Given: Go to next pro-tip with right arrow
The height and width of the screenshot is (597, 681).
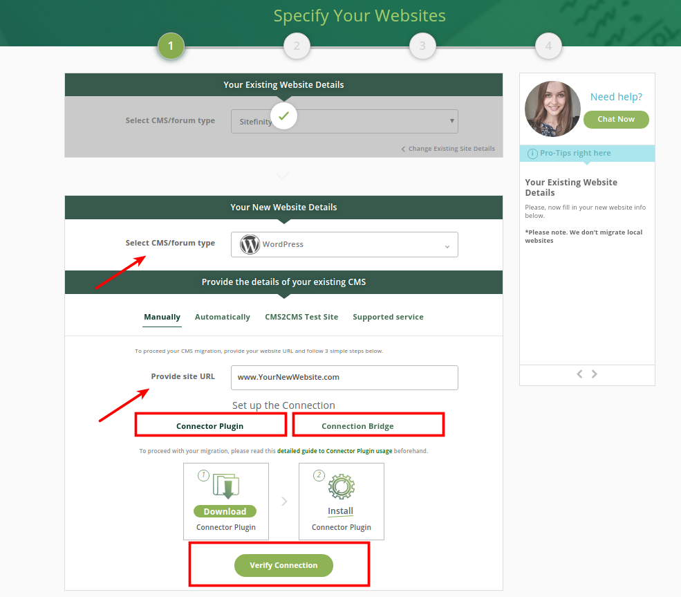Looking at the screenshot, I should (x=594, y=374).
